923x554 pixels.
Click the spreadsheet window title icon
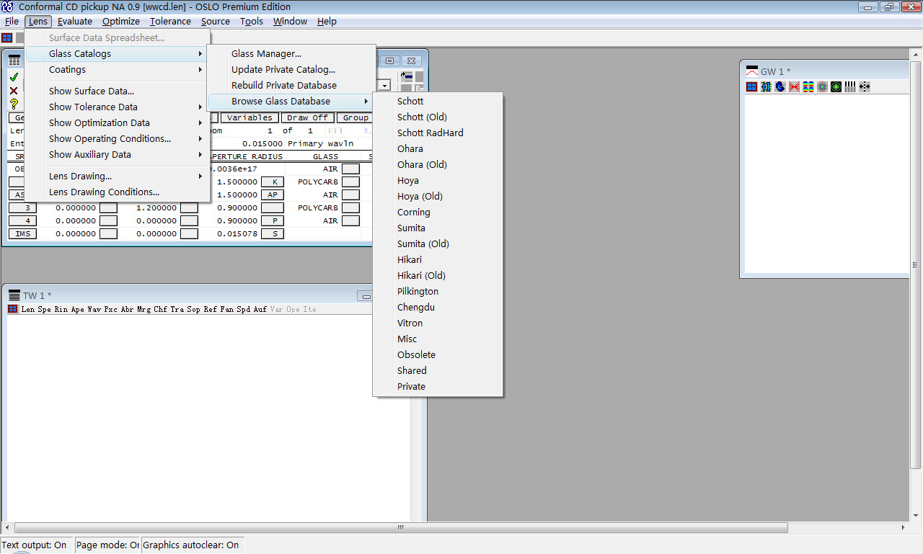(x=14, y=61)
